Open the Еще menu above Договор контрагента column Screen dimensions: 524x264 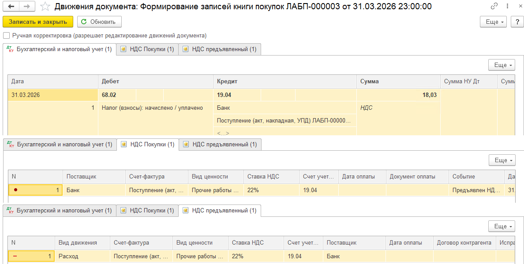coord(502,226)
